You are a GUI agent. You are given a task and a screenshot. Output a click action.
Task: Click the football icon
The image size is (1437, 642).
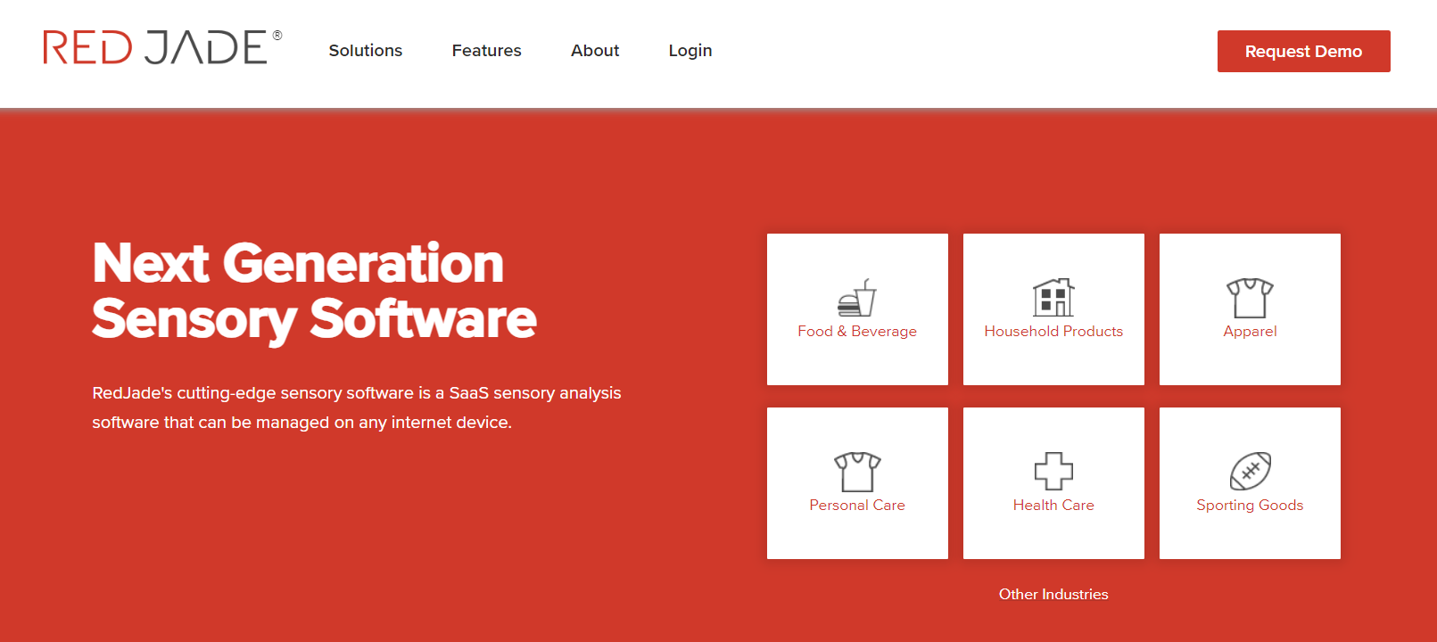[1250, 471]
